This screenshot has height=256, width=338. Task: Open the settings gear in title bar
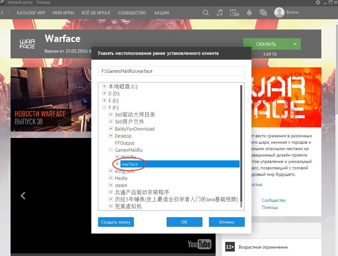tap(318, 2)
